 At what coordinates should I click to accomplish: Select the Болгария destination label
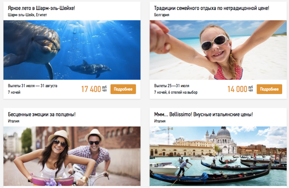[161, 15]
